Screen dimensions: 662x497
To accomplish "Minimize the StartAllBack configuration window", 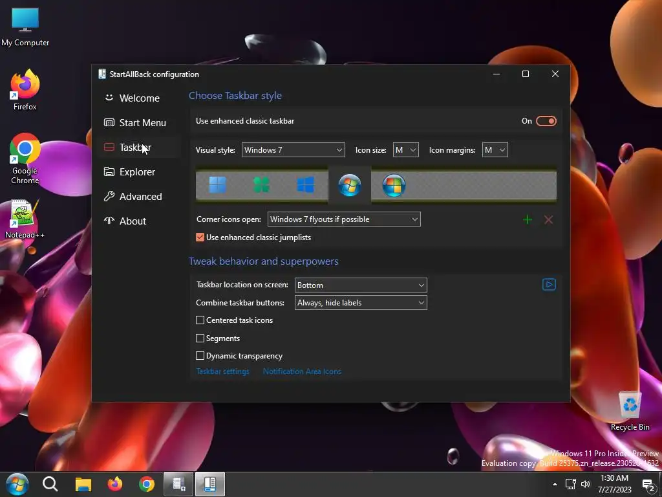I will 496,74.
